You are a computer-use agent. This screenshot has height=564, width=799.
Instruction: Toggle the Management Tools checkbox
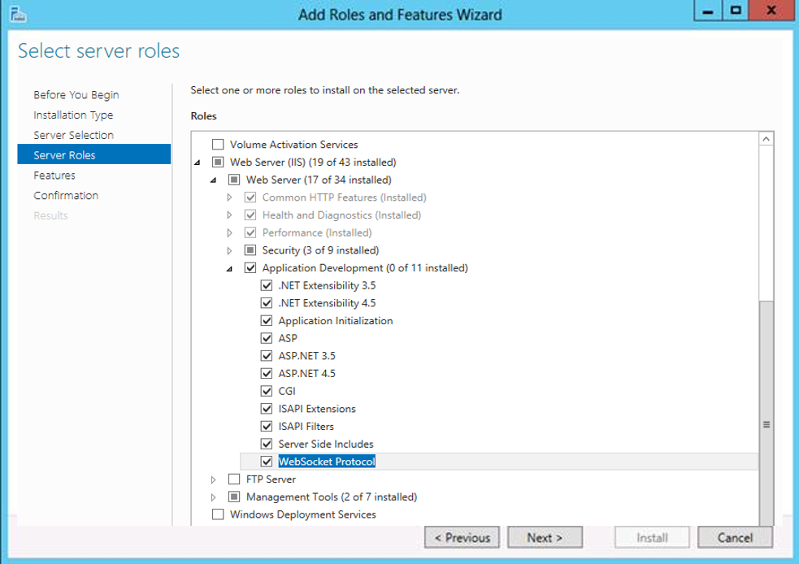(x=234, y=497)
